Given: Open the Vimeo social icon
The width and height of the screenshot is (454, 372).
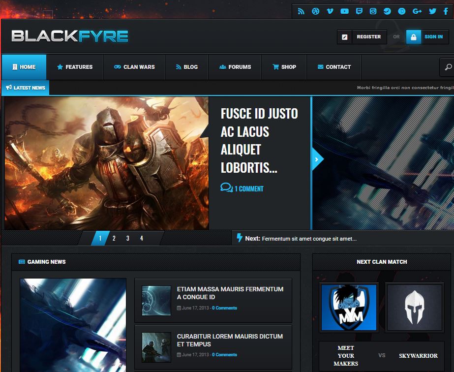Looking at the screenshot, I should 330,11.
